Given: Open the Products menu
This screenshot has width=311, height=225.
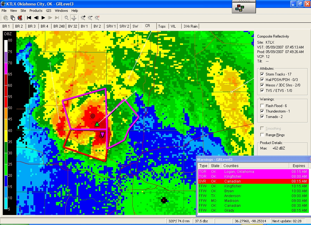Looking at the screenshot, I should [x=36, y=11].
